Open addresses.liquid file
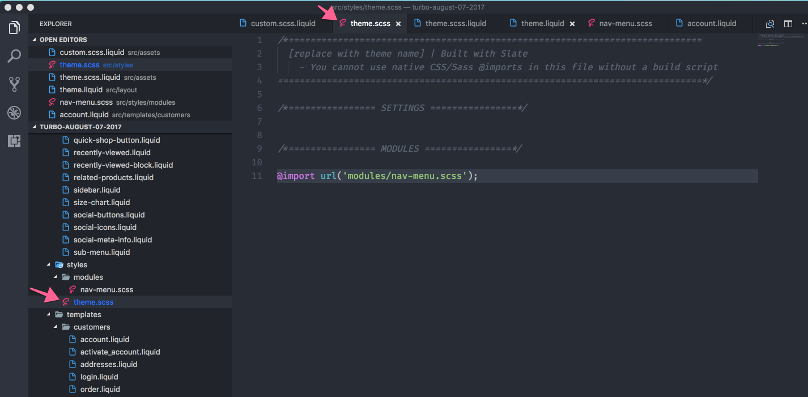The image size is (808, 397). 130,364
